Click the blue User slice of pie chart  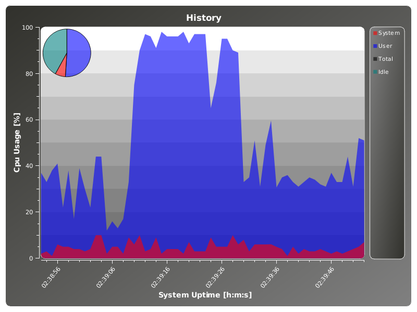[x=79, y=52]
